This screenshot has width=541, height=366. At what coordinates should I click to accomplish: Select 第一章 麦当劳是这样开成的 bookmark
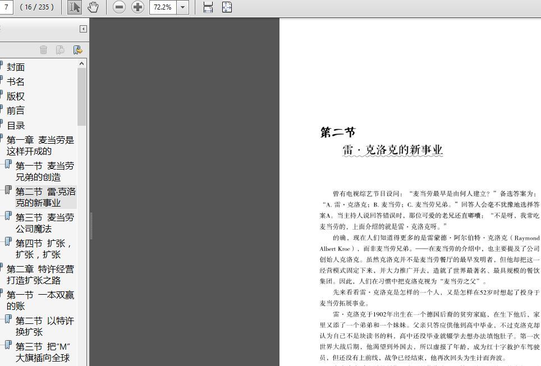coord(40,145)
